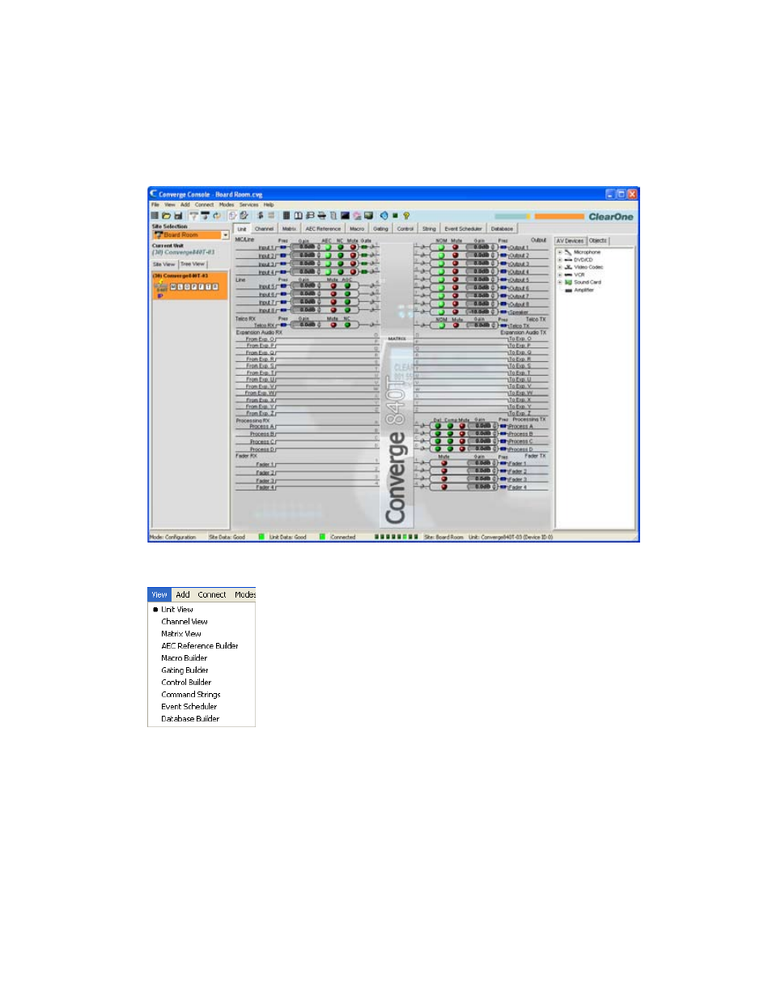Expand the DVD/CD tree node
772x1000 pixels.
click(559, 260)
